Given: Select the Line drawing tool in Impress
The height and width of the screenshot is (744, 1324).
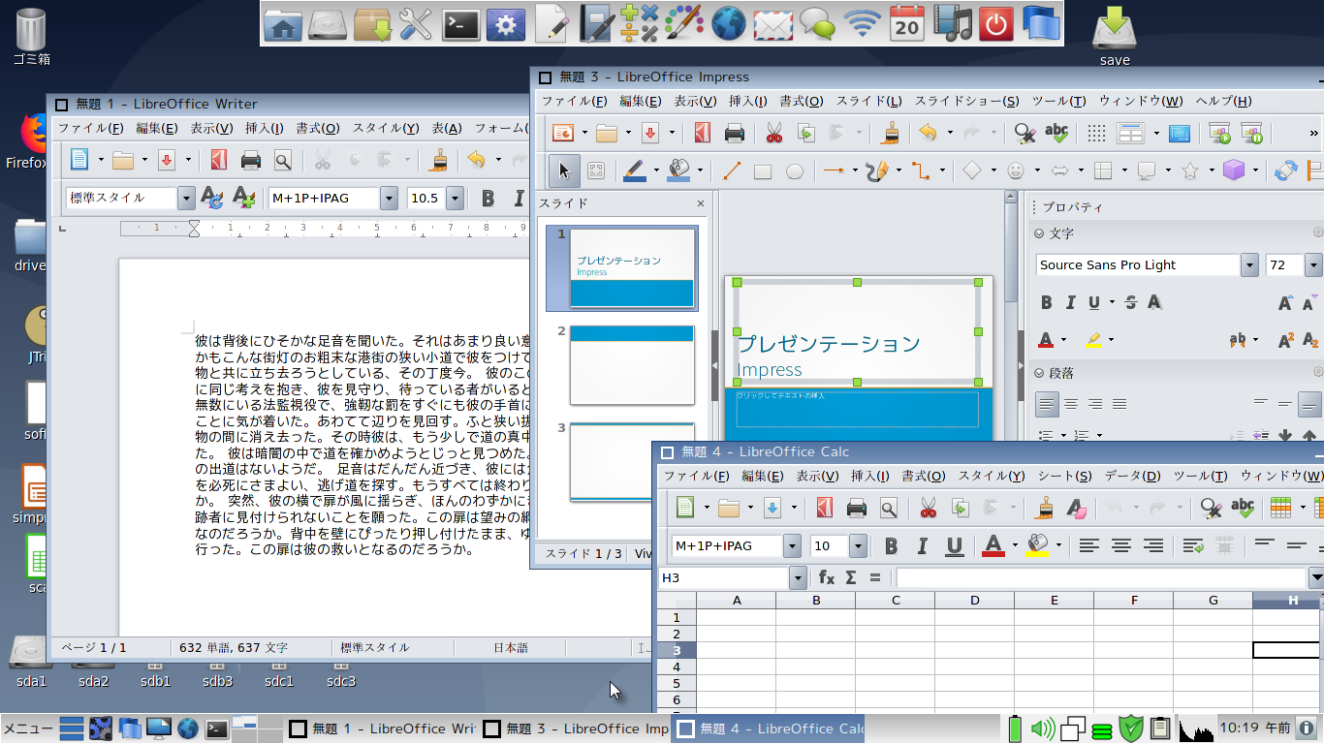Looking at the screenshot, I should coord(732,171).
